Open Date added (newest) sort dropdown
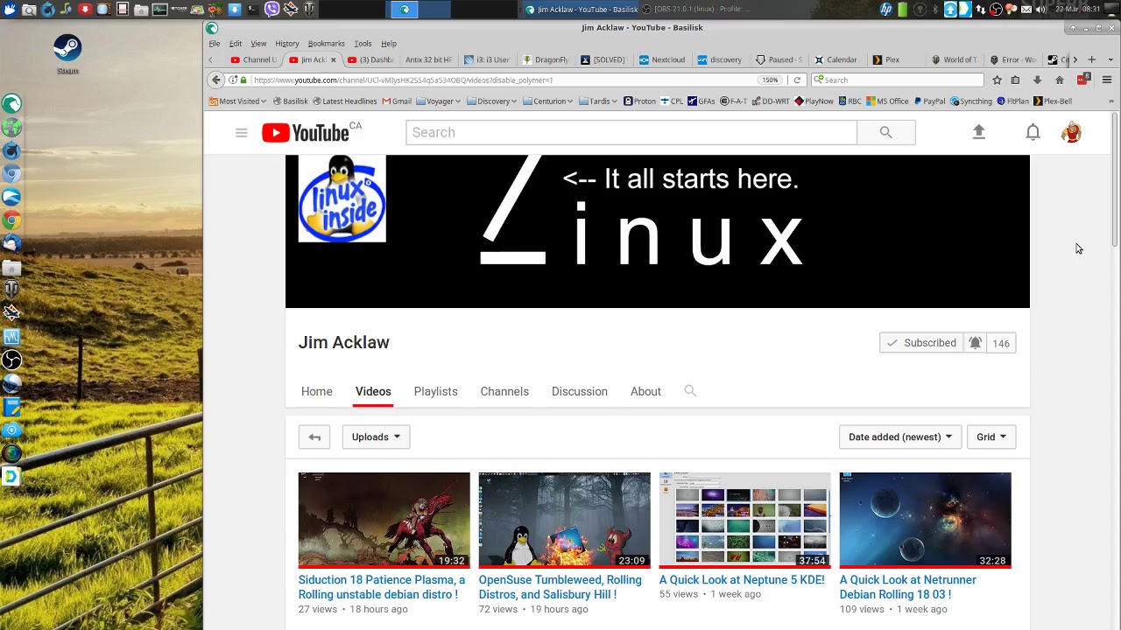Image resolution: width=1121 pixels, height=630 pixels. click(x=899, y=437)
